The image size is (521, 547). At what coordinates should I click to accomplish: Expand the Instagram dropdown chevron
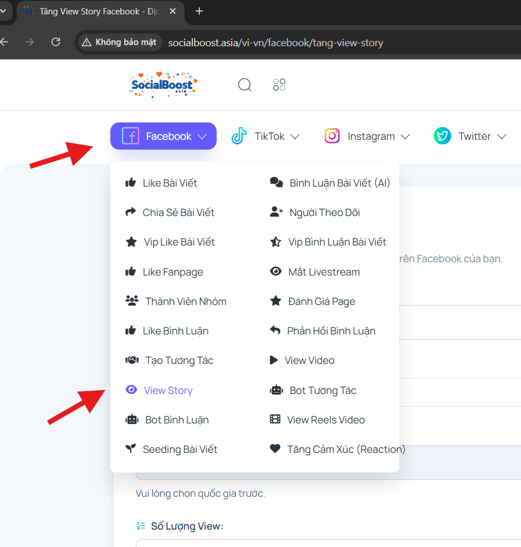coord(405,136)
